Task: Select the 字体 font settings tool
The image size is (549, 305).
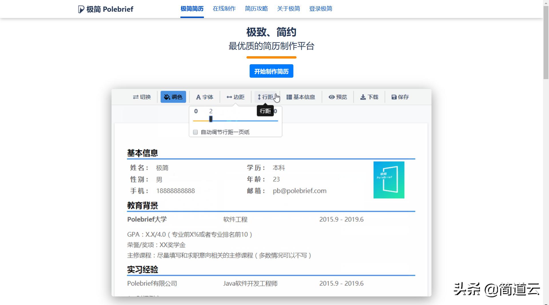Action: [204, 97]
